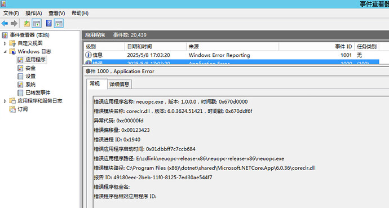Select the 系统 log in tree
Screen dimensions: 389x208
tap(30, 85)
